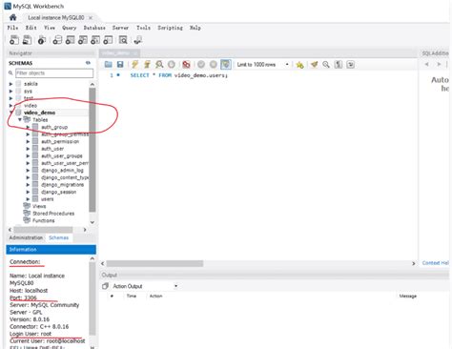The image size is (452, 349).
Task: Click the Filter objects search field
Action: pyautogui.click(x=54, y=73)
